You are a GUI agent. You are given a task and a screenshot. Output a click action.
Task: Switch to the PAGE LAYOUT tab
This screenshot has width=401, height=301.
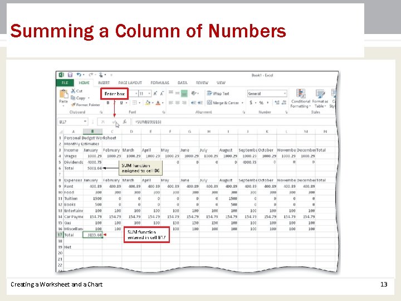coord(130,82)
